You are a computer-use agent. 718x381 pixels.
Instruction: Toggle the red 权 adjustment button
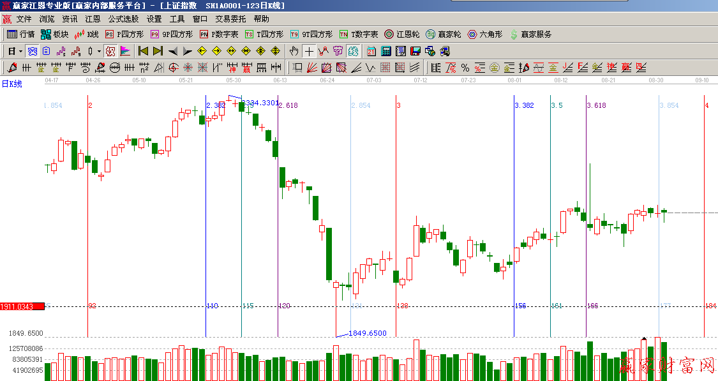click(110, 51)
